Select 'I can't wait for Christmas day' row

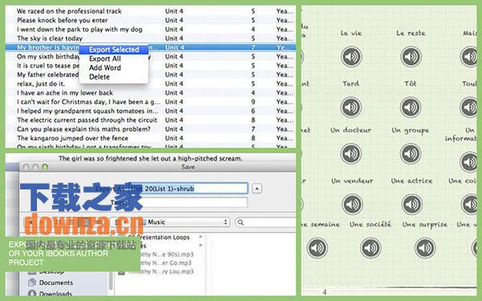tap(151, 102)
